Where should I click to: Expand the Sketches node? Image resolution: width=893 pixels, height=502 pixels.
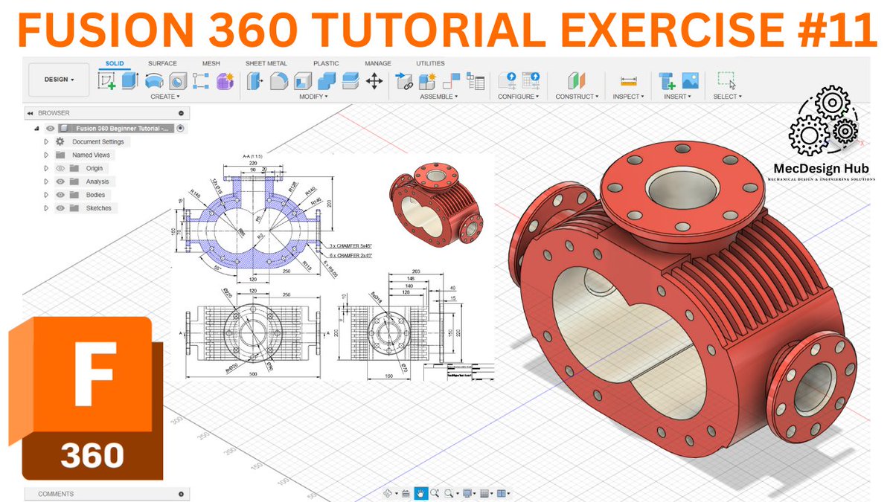46,208
